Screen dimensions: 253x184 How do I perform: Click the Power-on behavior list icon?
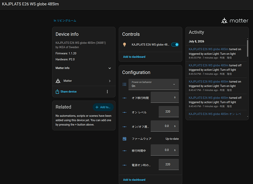(124, 84)
